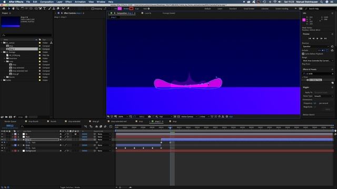Enable the Snapping checkbox
Viewport: 337px width, 189px height.
tap(93, 9)
